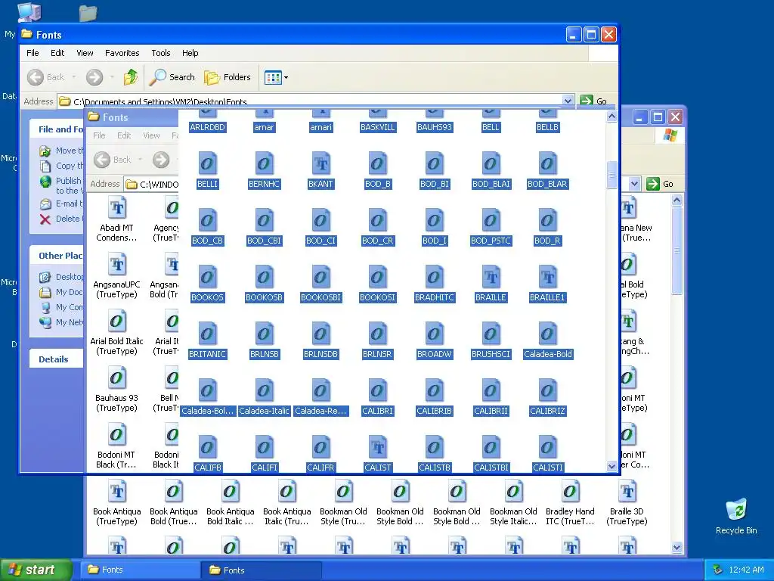This screenshot has height=581, width=774.
Task: Select the BRUSHSCI font file icon
Action: pyautogui.click(x=491, y=334)
